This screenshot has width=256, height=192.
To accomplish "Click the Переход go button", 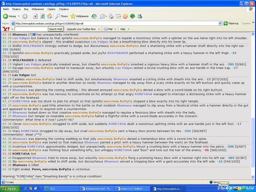I will click(231, 23).
